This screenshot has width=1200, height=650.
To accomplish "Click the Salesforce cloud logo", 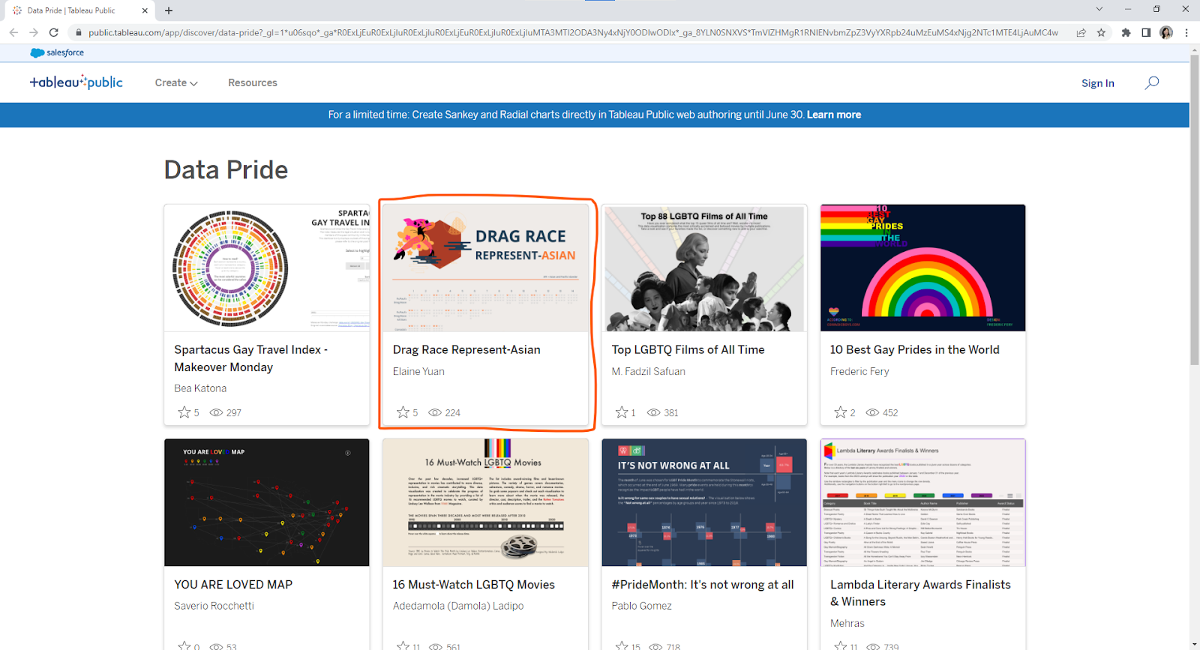I will [57, 52].
